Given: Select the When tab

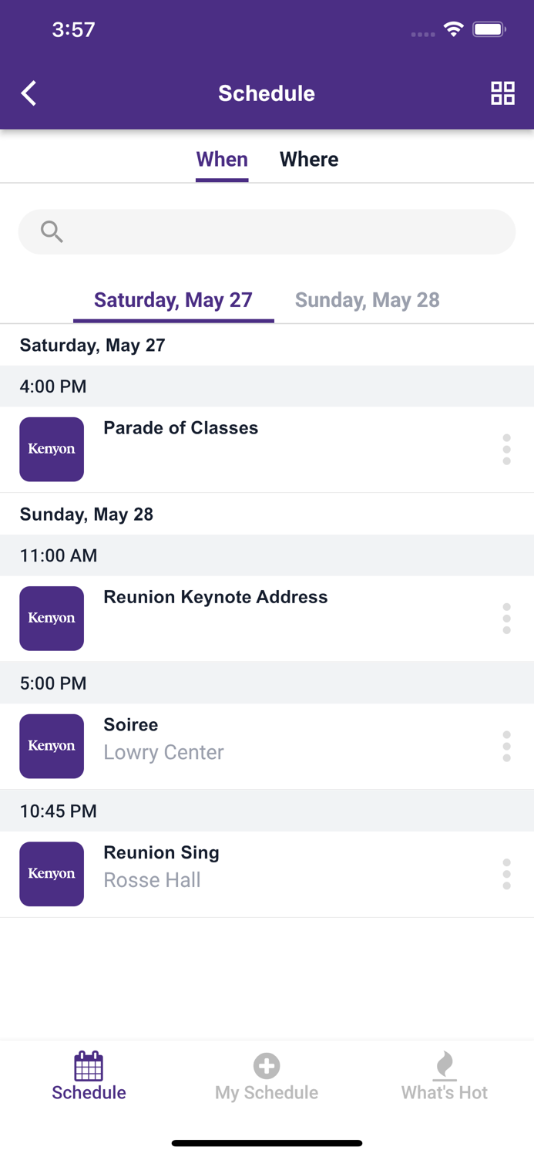Looking at the screenshot, I should click(222, 159).
